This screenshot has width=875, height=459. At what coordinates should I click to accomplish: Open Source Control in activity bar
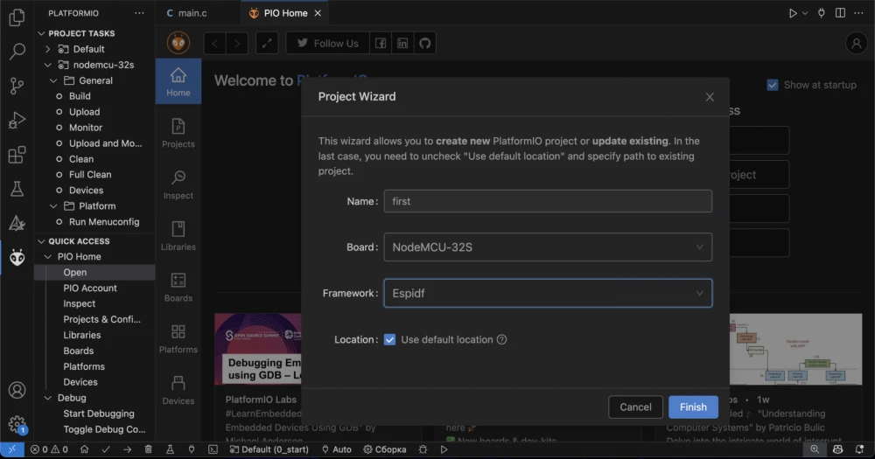pos(17,86)
